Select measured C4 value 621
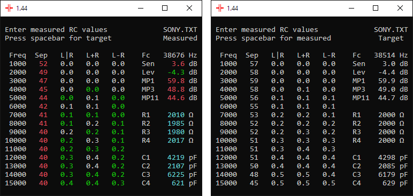The height and width of the screenshot is (196, 413). coord(178,183)
